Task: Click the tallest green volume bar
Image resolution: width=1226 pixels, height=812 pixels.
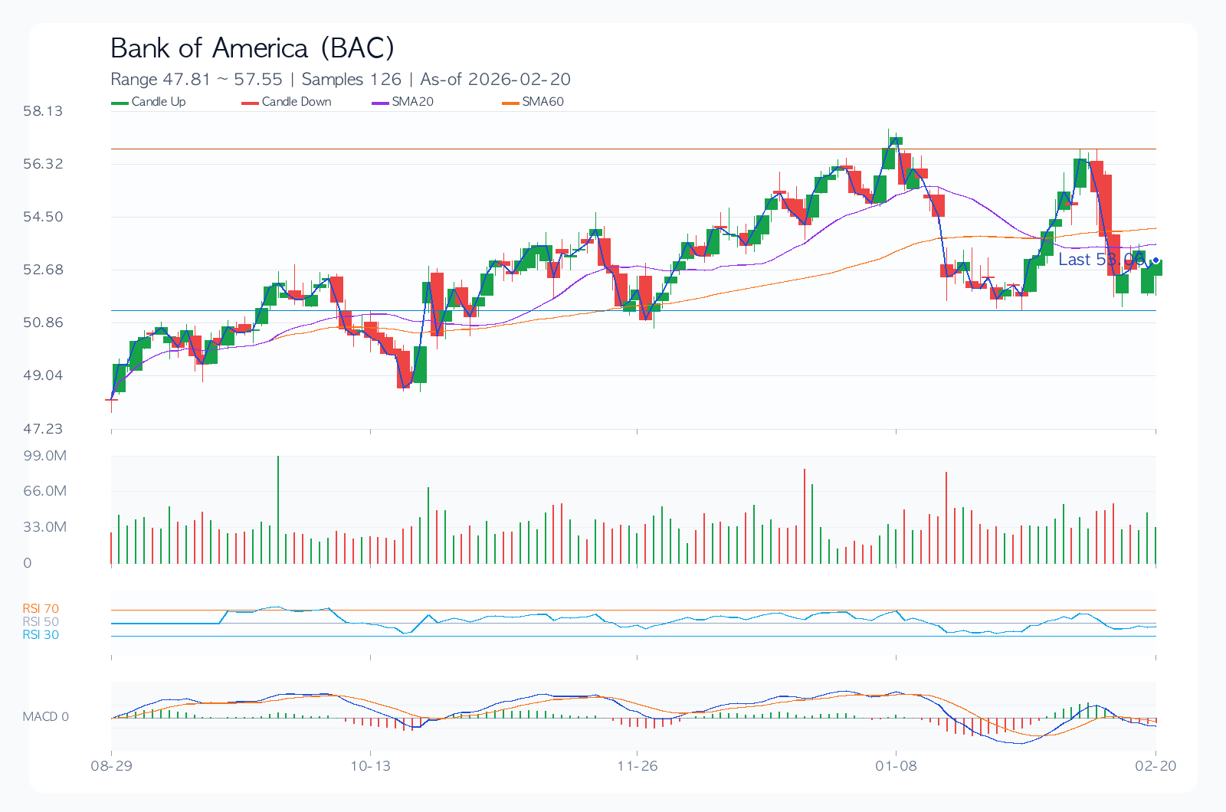Action: pyautogui.click(x=278, y=509)
